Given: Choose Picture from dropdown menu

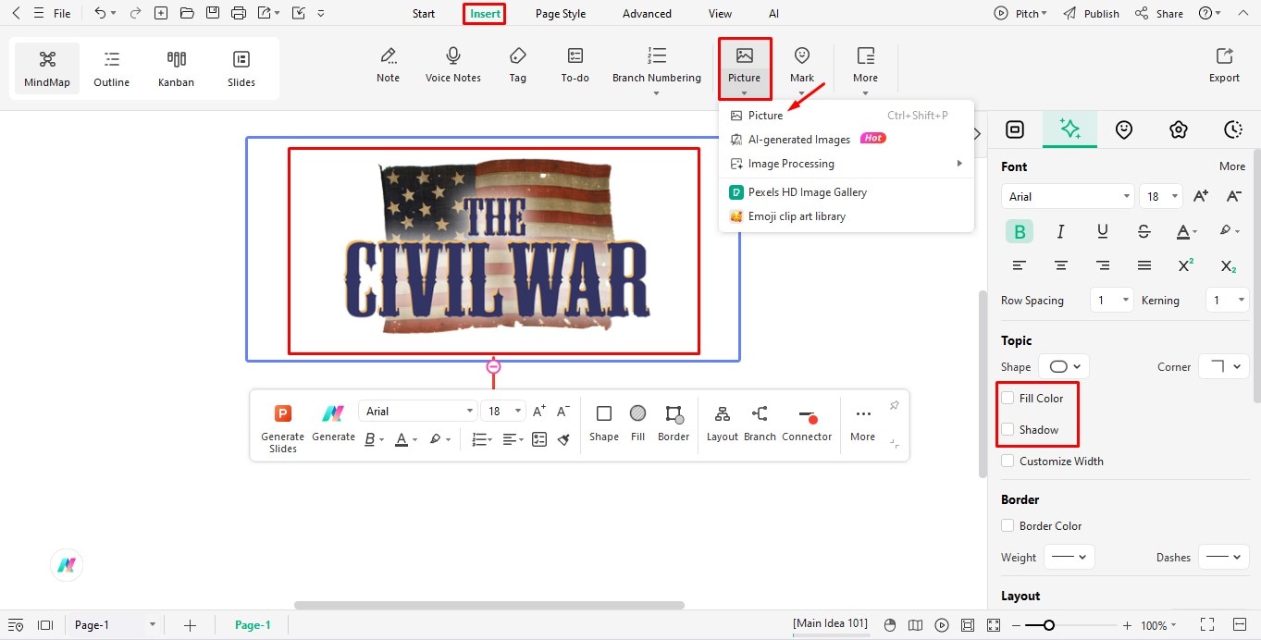Looking at the screenshot, I should (x=847, y=116).
